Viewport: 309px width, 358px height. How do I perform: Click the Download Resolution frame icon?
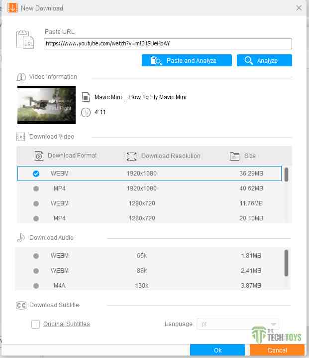pyautogui.click(x=131, y=157)
